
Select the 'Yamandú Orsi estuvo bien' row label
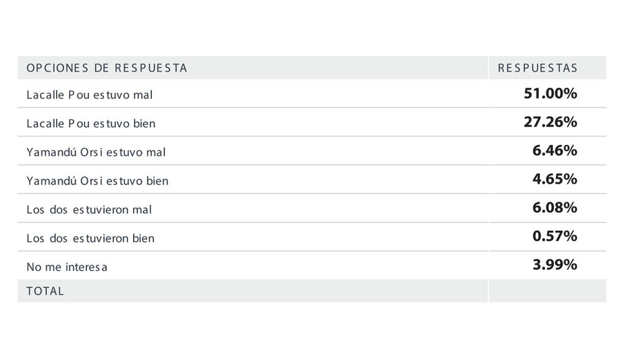(98, 181)
